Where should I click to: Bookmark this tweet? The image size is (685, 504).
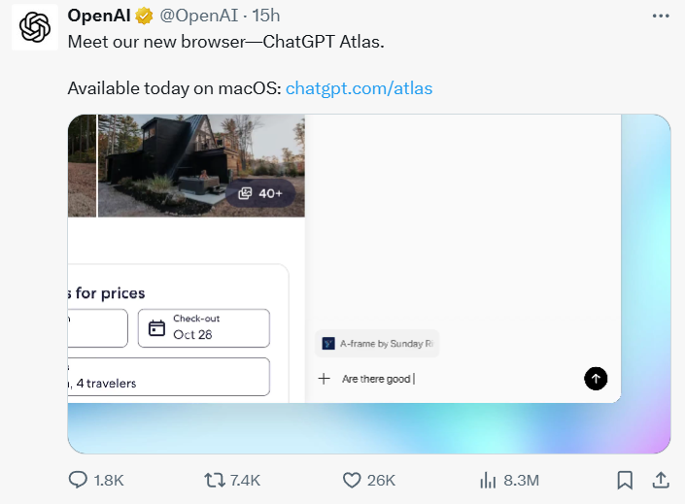625,480
